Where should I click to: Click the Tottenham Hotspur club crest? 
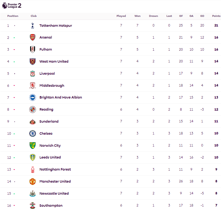[x=32, y=25]
